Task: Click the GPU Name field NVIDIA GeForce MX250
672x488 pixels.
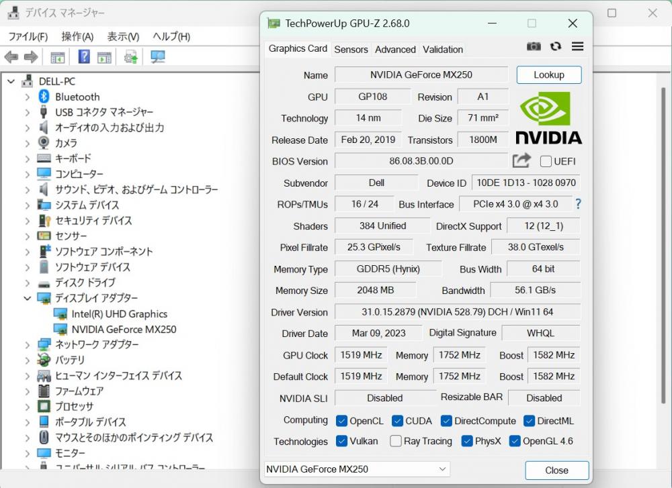Action: click(421, 75)
